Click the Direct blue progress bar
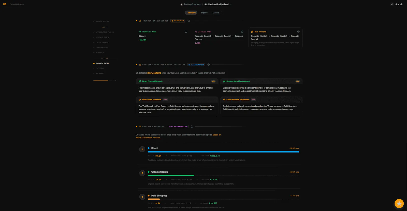 click(223, 152)
